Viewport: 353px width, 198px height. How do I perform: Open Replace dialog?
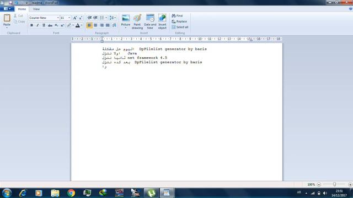pos(179,21)
